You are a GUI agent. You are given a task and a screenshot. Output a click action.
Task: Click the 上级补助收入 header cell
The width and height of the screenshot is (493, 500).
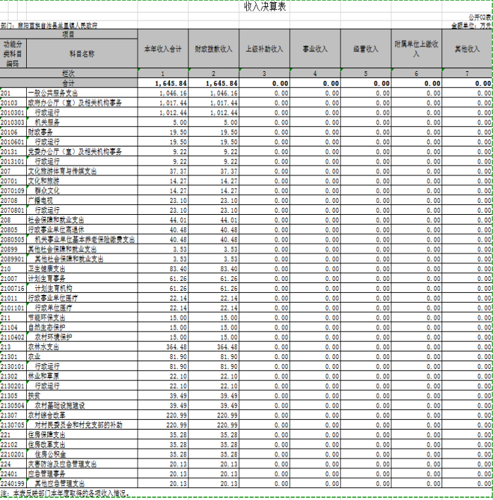click(264, 49)
